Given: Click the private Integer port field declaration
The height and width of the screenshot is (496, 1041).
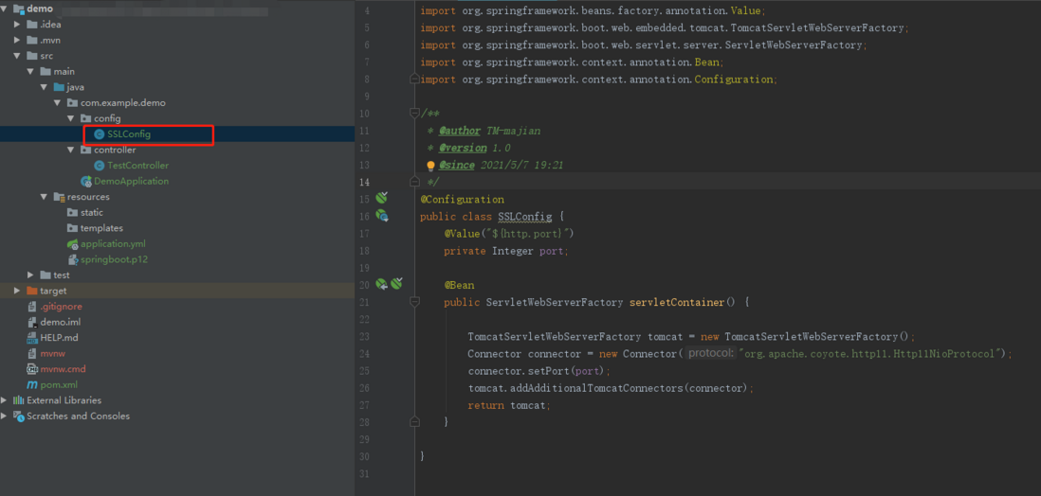Looking at the screenshot, I should click(506, 251).
